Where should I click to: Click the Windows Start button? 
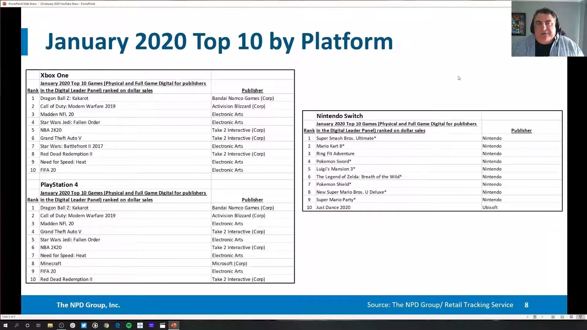click(5, 325)
